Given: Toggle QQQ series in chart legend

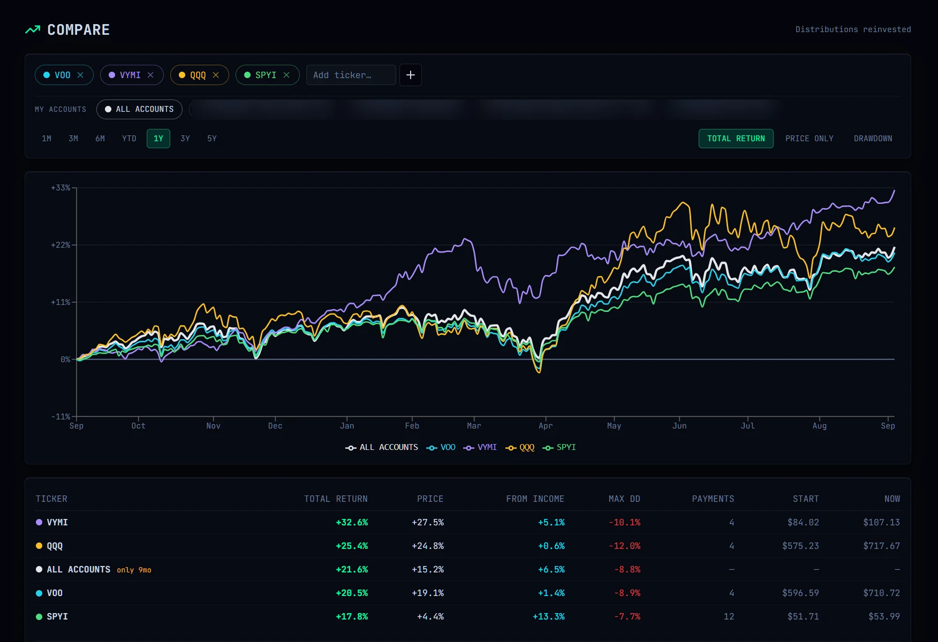Looking at the screenshot, I should [x=520, y=447].
